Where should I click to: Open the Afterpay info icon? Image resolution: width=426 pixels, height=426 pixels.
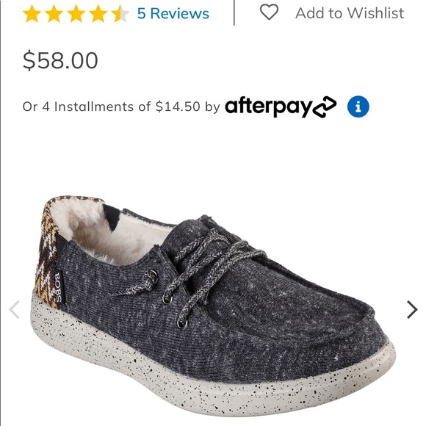[358, 106]
